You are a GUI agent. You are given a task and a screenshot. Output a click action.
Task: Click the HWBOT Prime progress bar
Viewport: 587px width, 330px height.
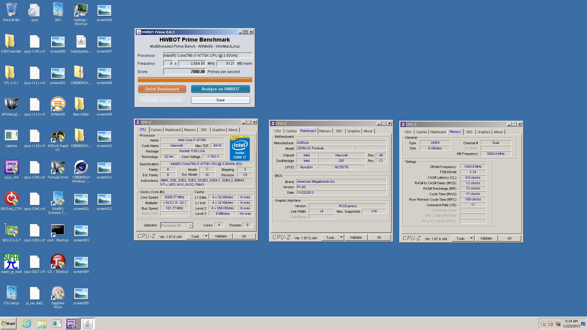coord(195,80)
